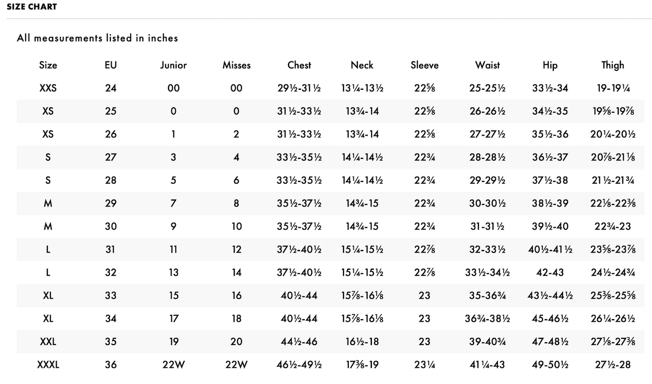Viewport: 652px width, 384px height.
Task: Click the Neck column header
Action: pos(362,65)
